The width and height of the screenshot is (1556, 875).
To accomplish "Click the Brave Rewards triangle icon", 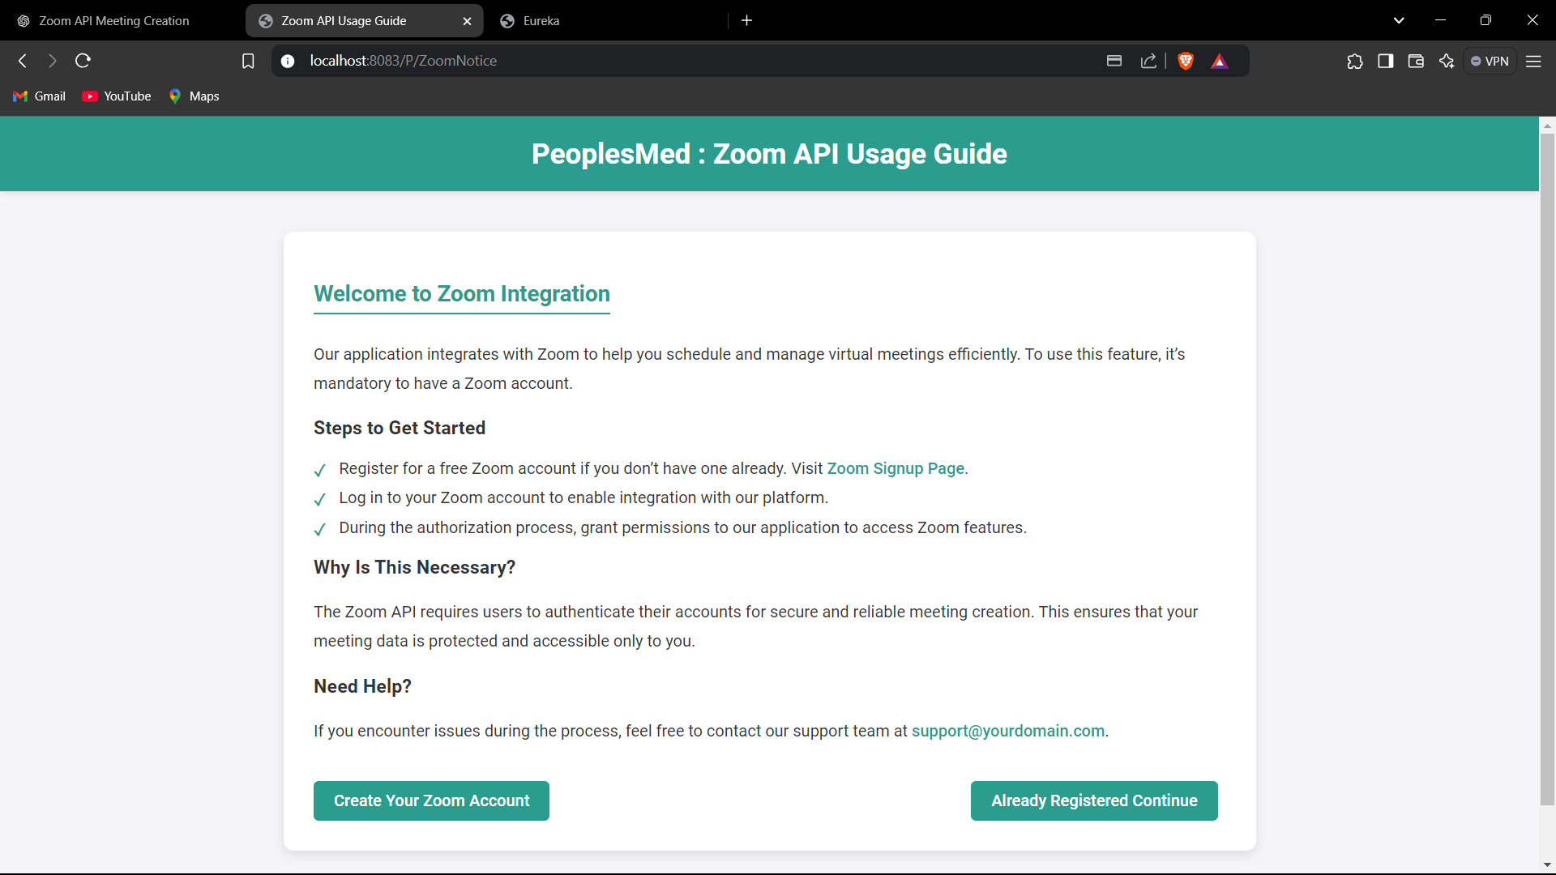I will [1219, 61].
